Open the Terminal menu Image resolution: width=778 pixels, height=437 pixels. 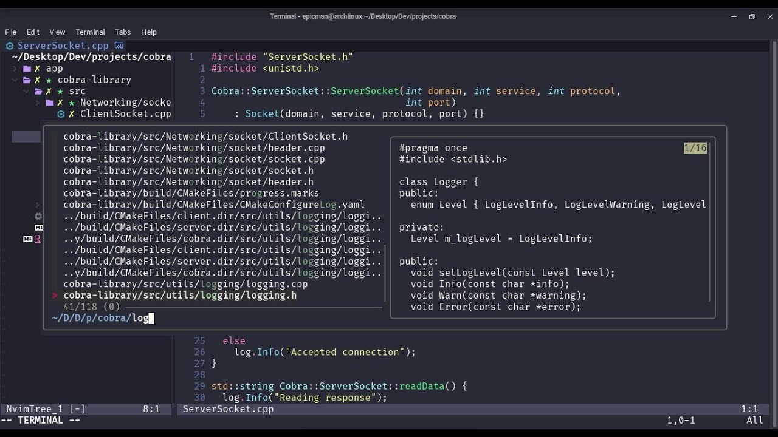click(x=90, y=32)
